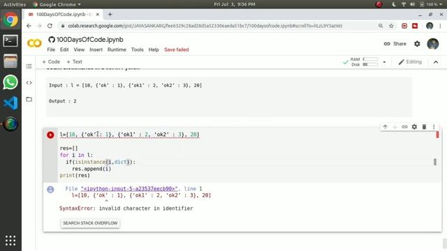Click the first red Chrome extension icon
Screen dimensions: 447x251
coord(404,26)
